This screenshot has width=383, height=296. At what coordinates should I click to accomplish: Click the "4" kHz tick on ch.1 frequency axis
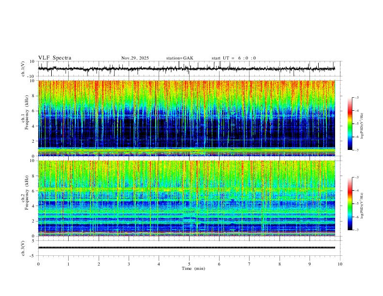tap(33, 126)
